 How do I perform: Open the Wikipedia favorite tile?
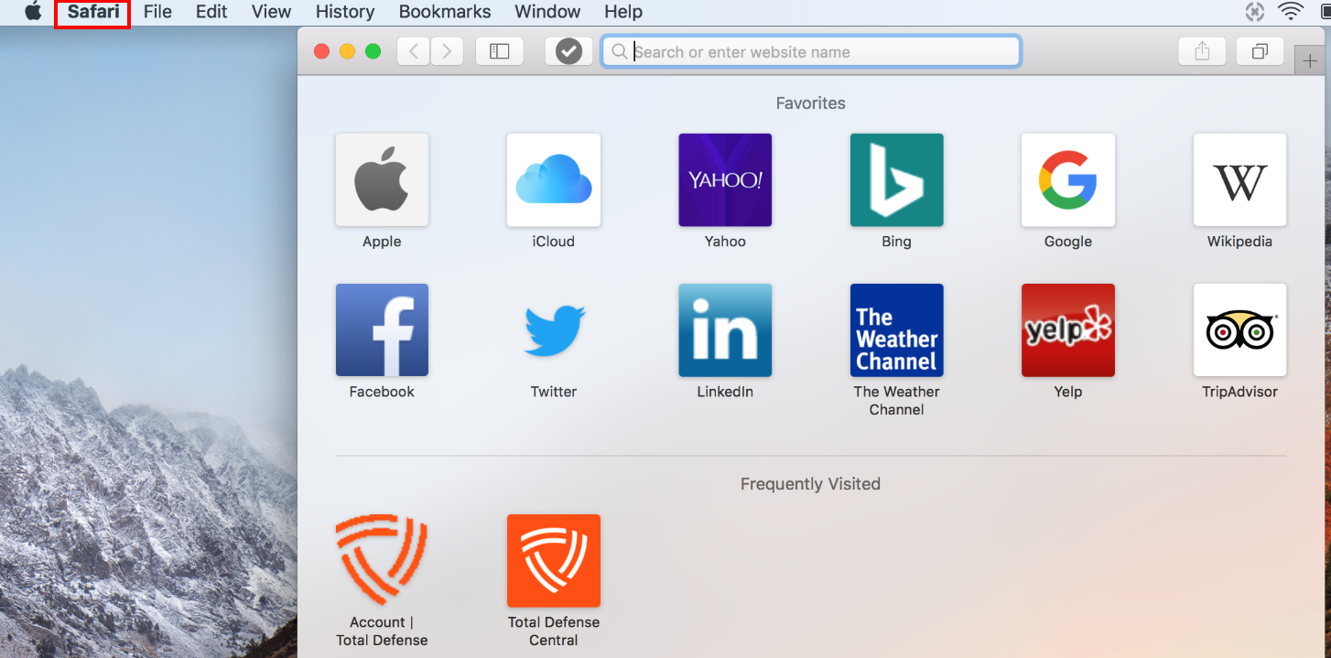(1239, 180)
